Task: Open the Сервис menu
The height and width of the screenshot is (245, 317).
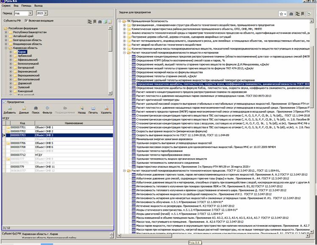Action: coord(6,6)
